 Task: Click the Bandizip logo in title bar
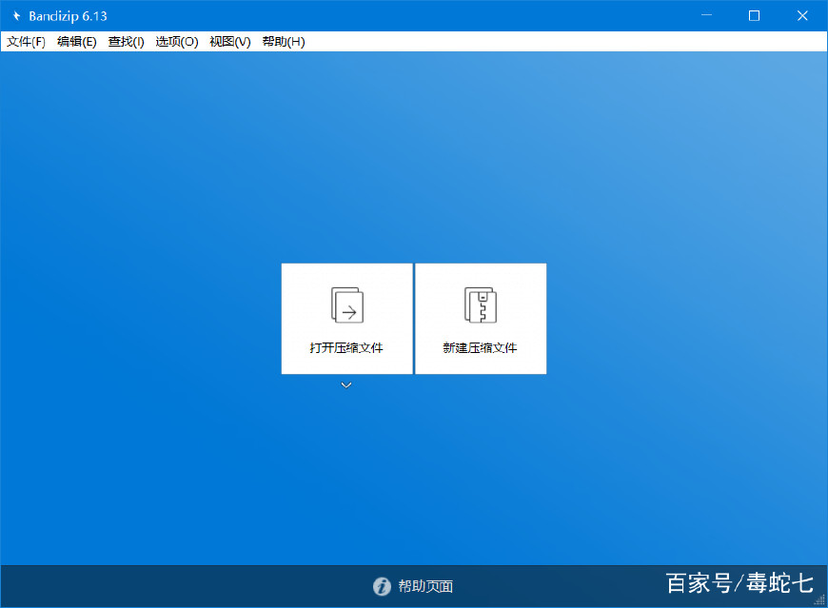pyautogui.click(x=16, y=16)
